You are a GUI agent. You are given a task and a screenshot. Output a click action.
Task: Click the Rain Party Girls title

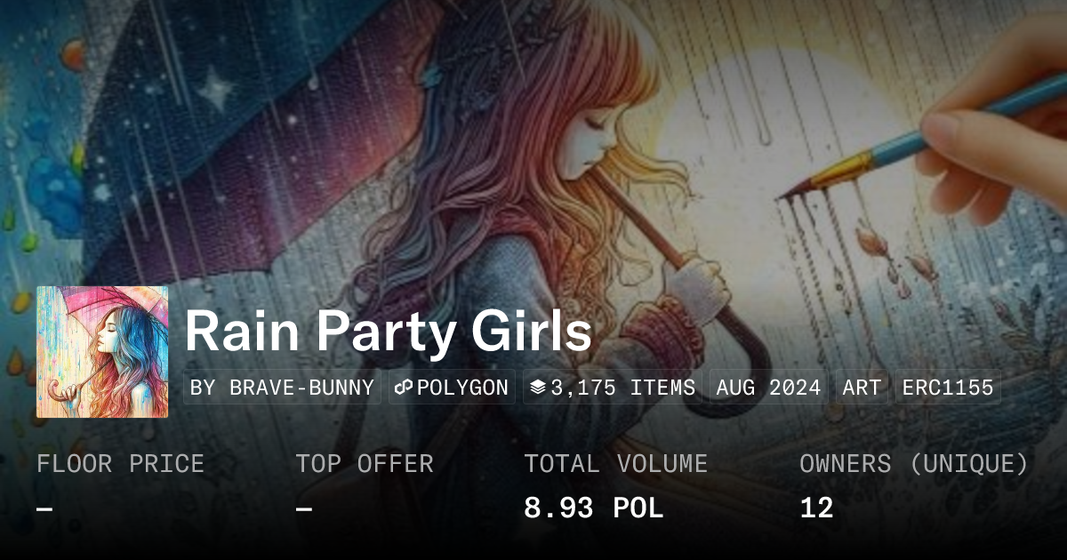click(388, 332)
